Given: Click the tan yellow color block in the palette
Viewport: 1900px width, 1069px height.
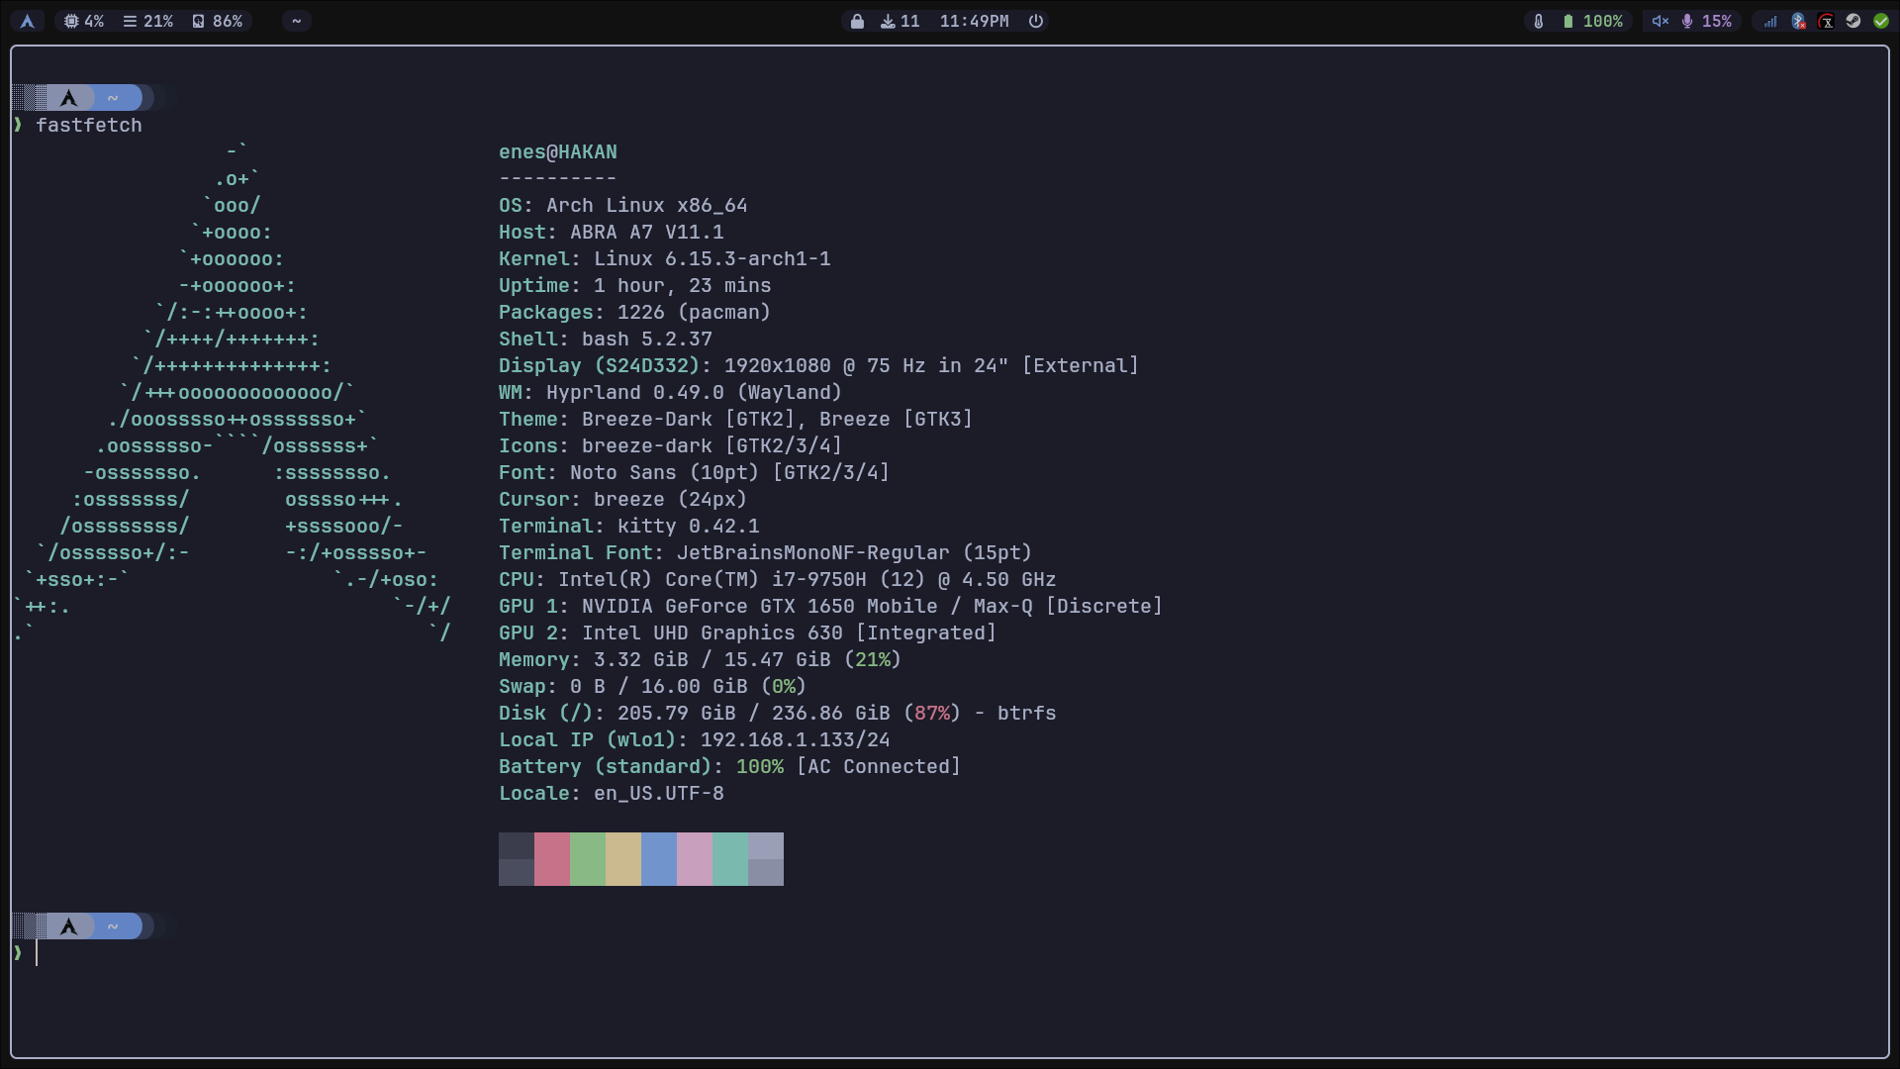Looking at the screenshot, I should 623,859.
